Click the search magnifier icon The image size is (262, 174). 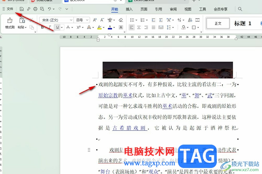pyautogui.click(x=240, y=9)
